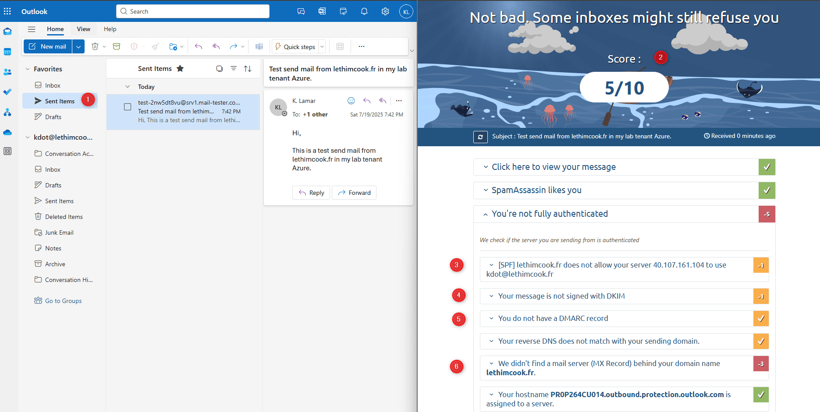820x412 pixels.
Task: Click the Reply button under message
Action: click(x=311, y=193)
